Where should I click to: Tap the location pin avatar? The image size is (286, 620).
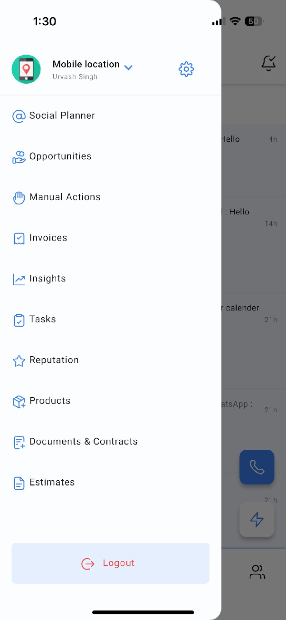26,69
